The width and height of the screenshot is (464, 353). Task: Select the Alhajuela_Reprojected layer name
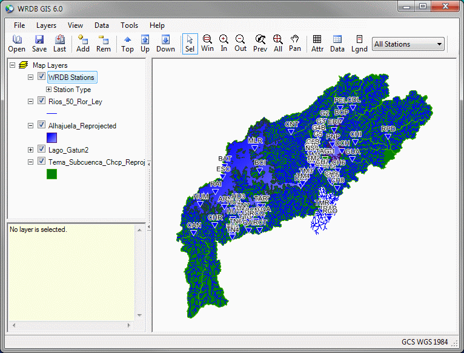click(82, 126)
